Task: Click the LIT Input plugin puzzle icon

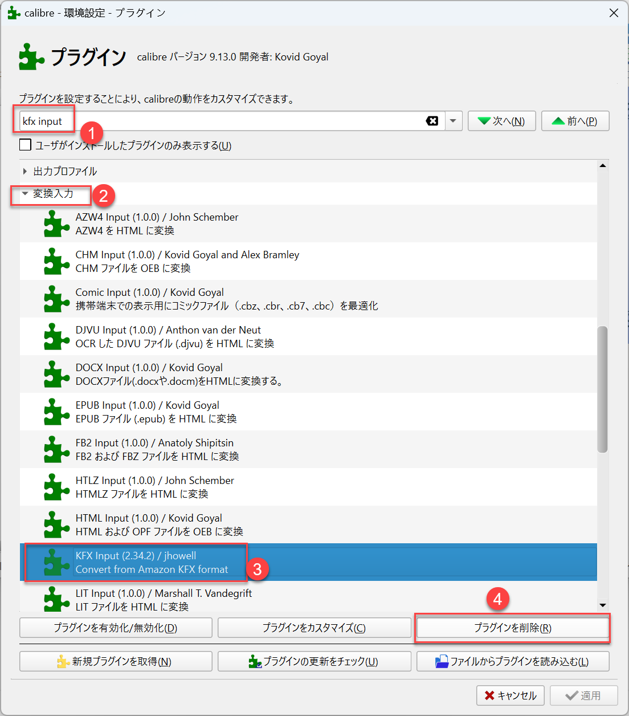Action: coord(56,599)
